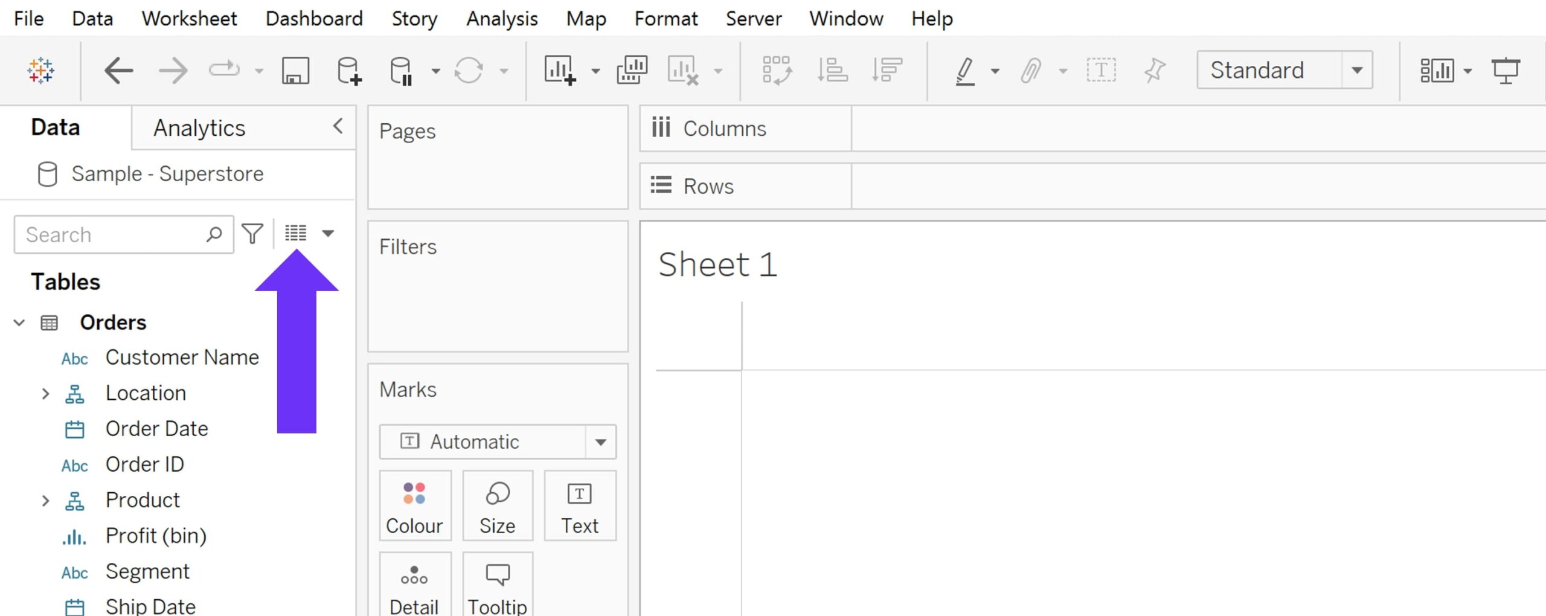Click the Tooltip marks button

pos(498,586)
